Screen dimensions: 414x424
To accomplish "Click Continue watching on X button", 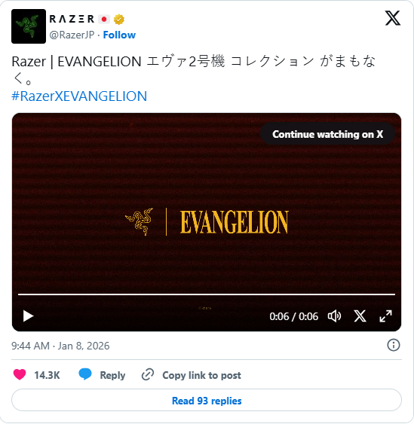I will pyautogui.click(x=327, y=134).
